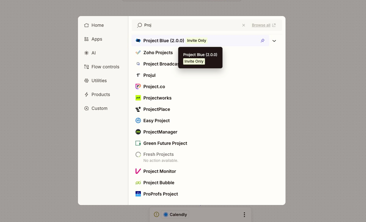Select the Project Monitor checkmark icon
366x222 pixels.
(138, 171)
